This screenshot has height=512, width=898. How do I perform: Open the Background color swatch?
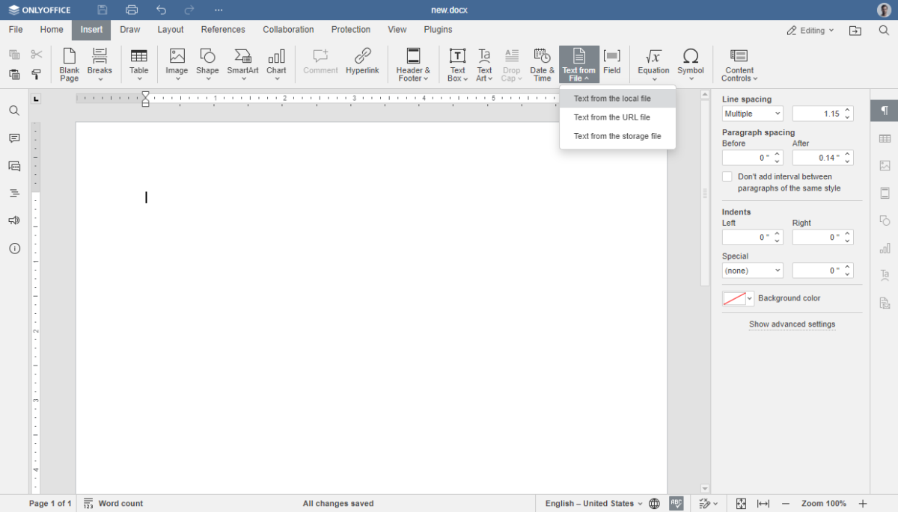click(738, 298)
